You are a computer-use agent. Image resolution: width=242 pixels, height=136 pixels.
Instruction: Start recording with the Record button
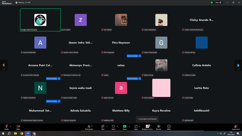click(x=158, y=127)
